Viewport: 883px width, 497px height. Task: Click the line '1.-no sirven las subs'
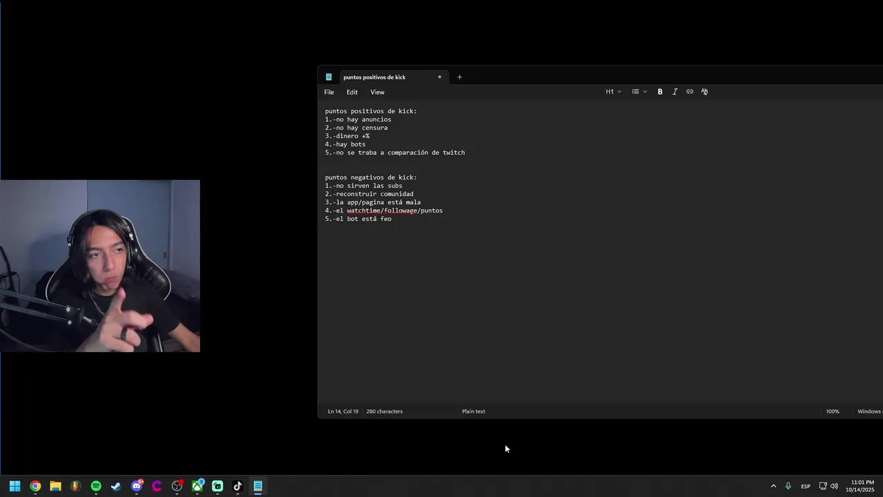(364, 186)
